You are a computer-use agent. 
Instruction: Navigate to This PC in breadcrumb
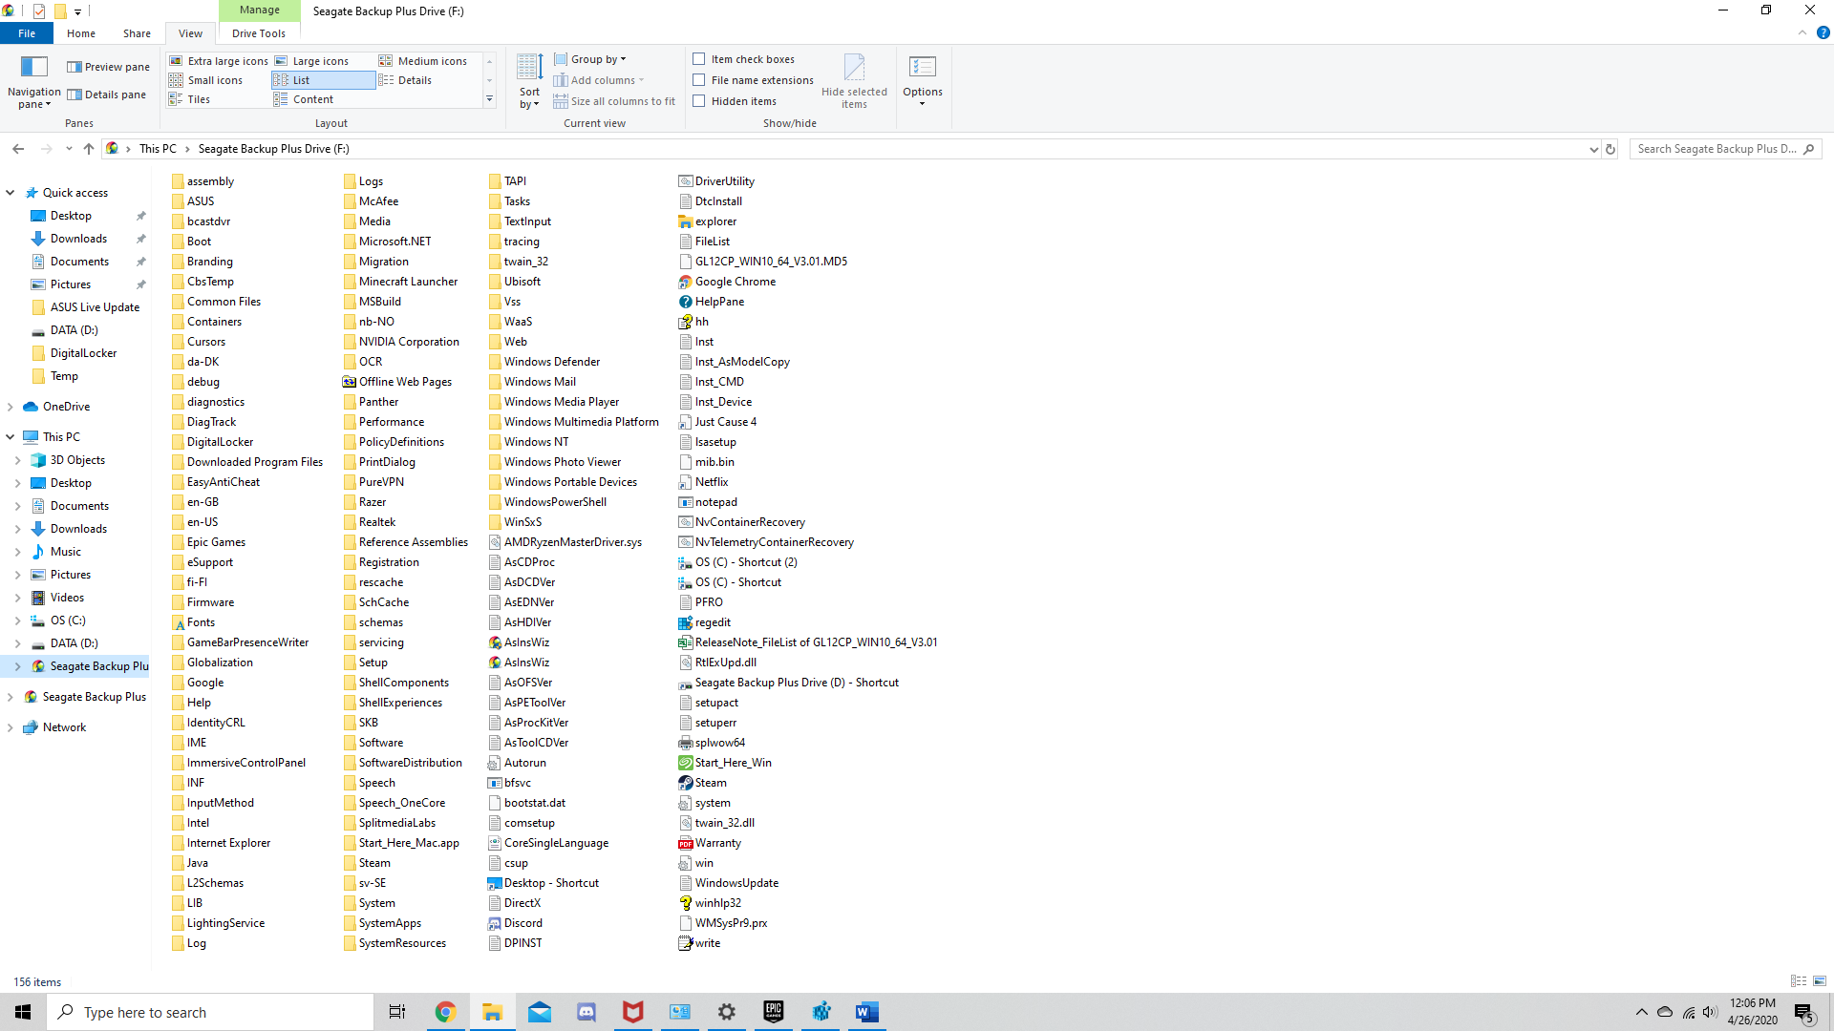(158, 149)
